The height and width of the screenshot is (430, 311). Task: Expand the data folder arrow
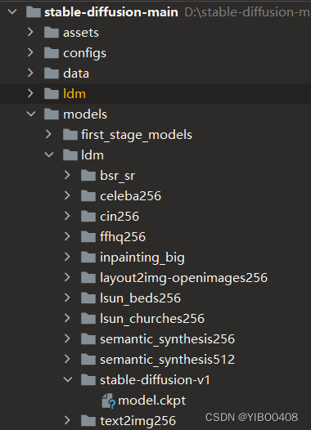click(x=30, y=73)
